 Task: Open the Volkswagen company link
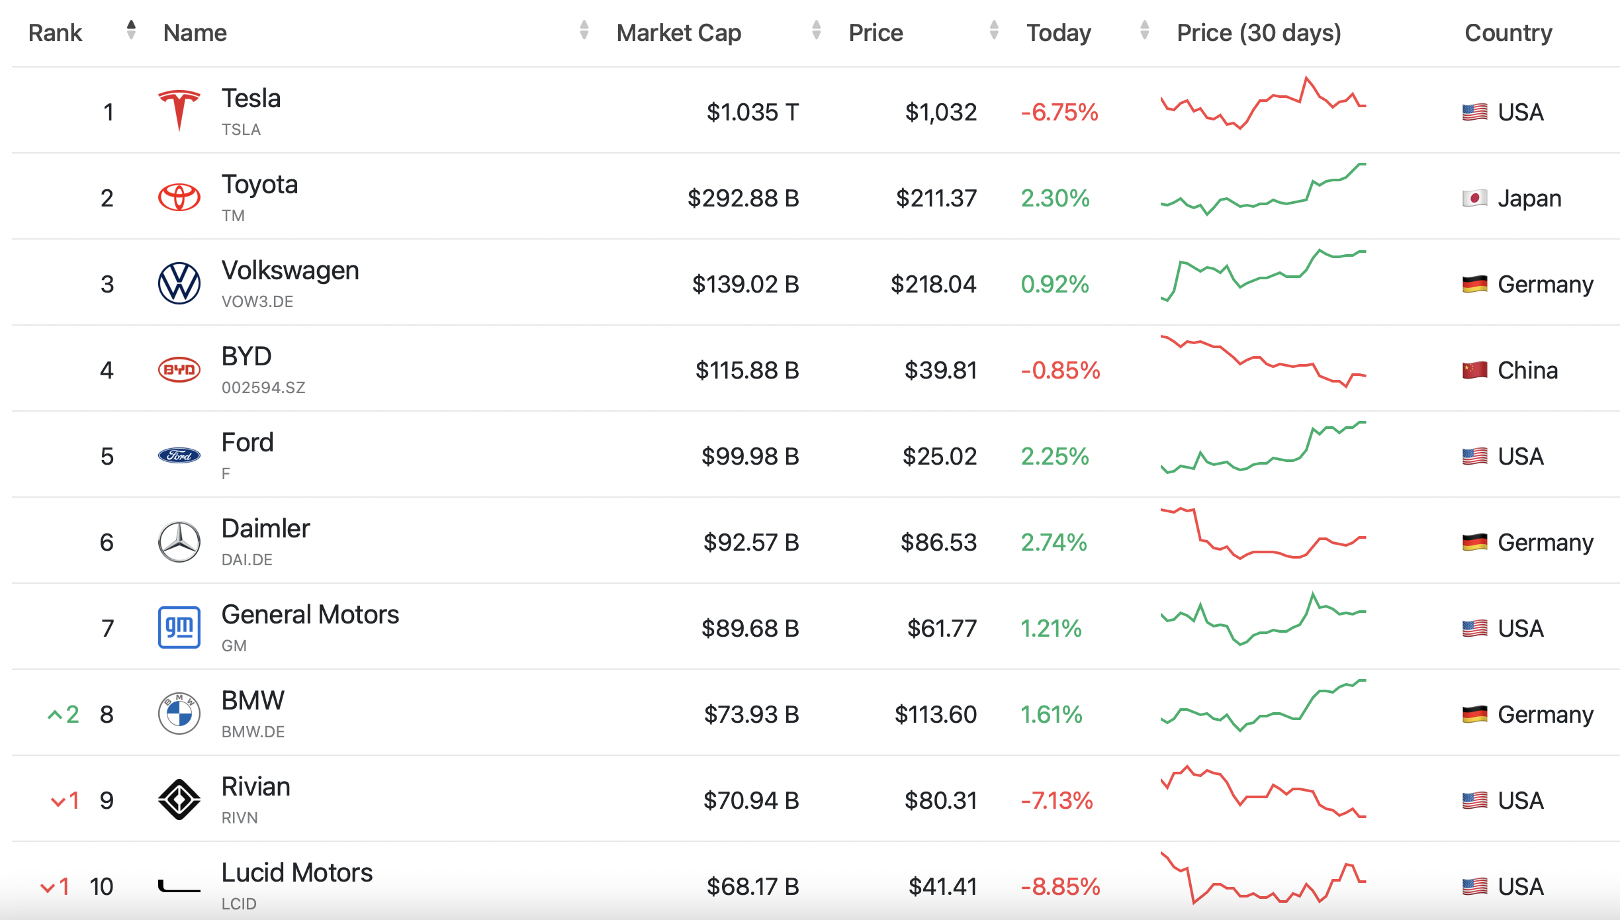[x=290, y=270]
